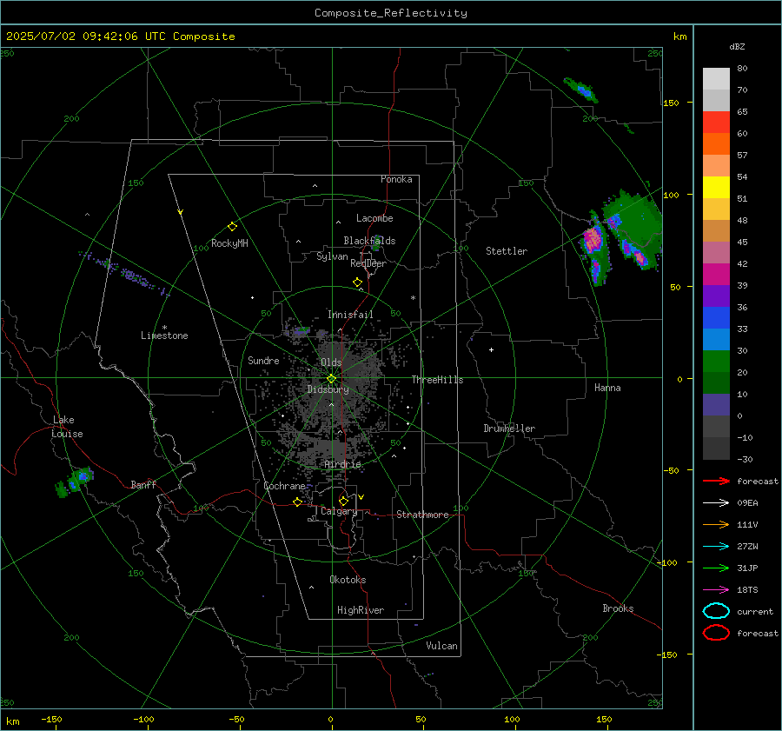
Task: Click the Brooks city label
Action: pos(618,608)
